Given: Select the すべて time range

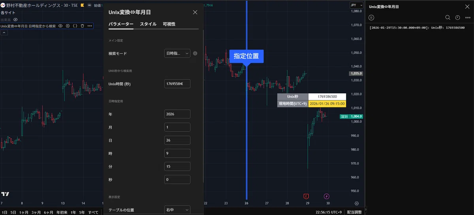Looking at the screenshot, I should tap(94, 212).
